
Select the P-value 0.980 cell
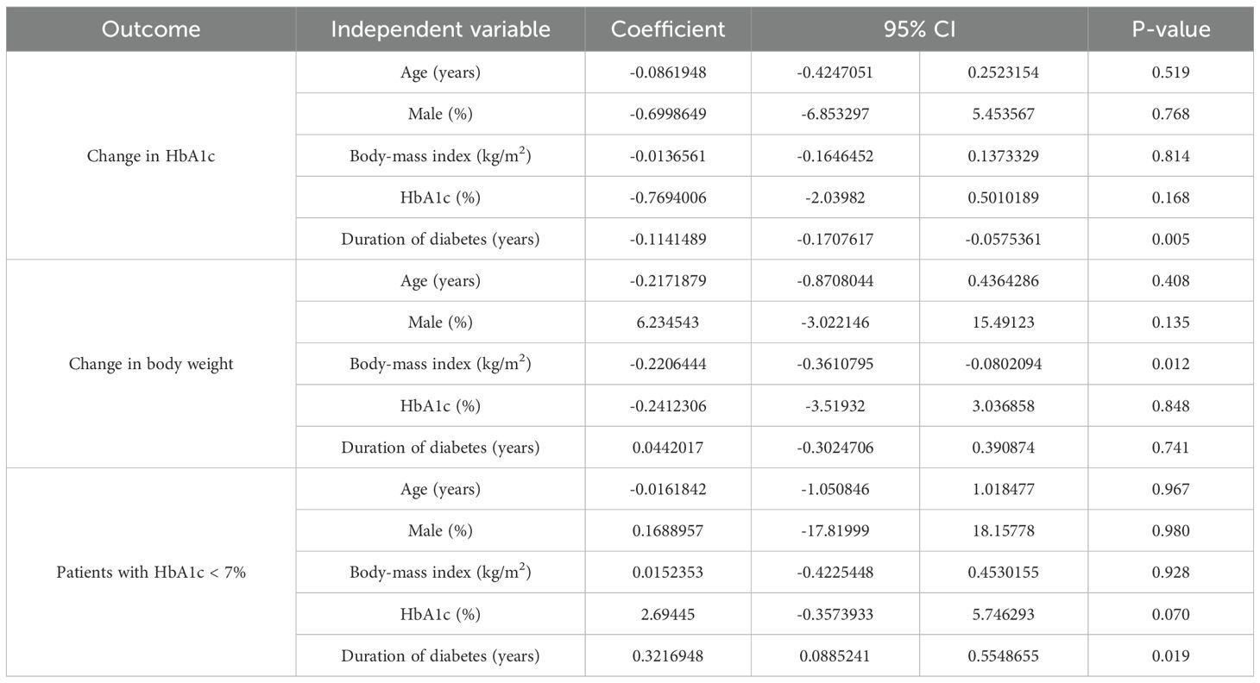pos(1170,530)
